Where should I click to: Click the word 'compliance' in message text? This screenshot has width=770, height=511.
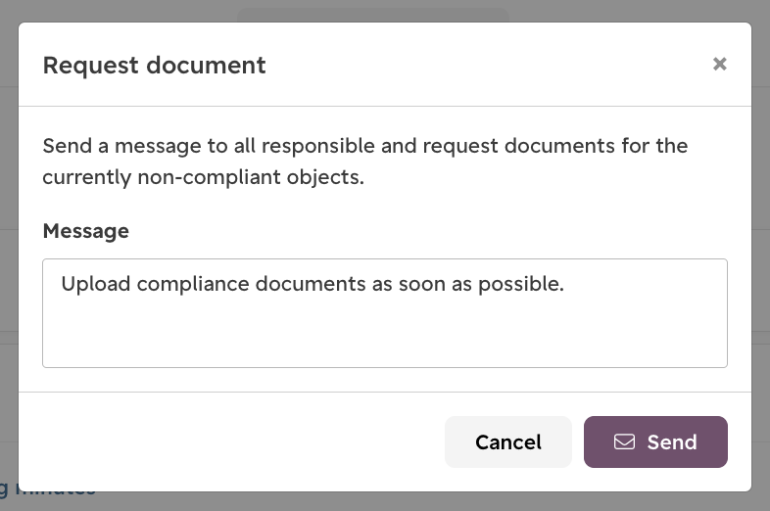click(x=192, y=284)
